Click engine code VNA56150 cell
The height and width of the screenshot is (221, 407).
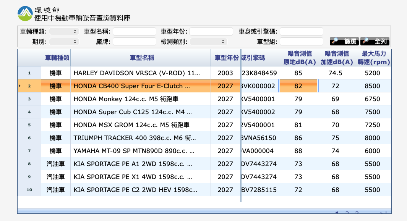[260, 138]
